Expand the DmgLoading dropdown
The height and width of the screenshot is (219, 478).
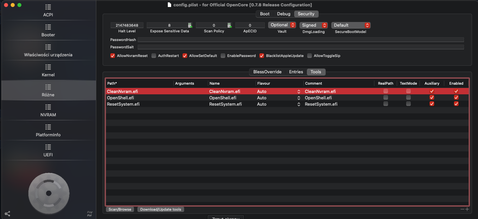pyautogui.click(x=314, y=25)
